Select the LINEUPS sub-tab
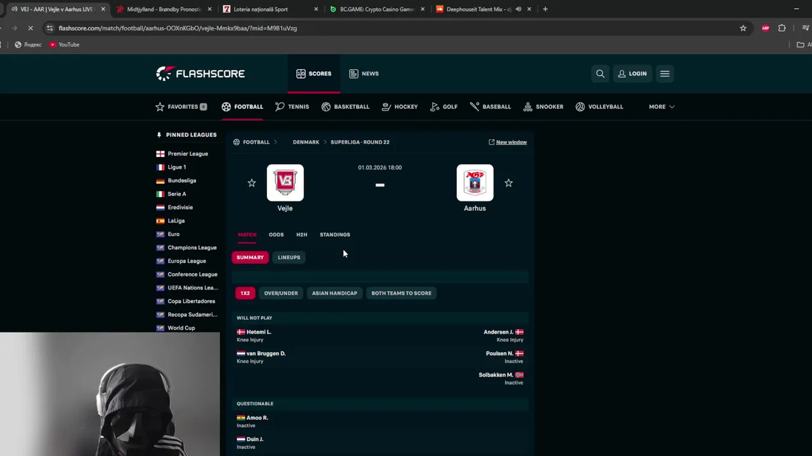Viewport: 812px width, 456px height. tap(289, 257)
